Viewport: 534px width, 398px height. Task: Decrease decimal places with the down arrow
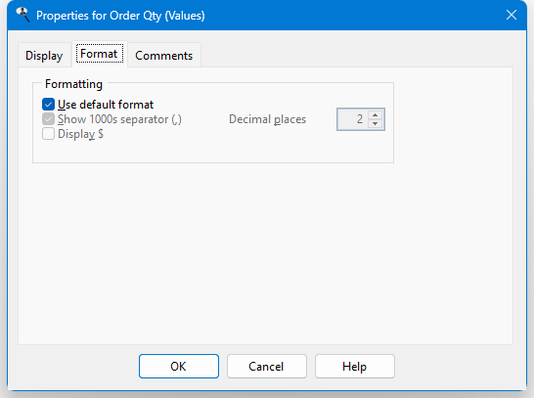pos(375,123)
